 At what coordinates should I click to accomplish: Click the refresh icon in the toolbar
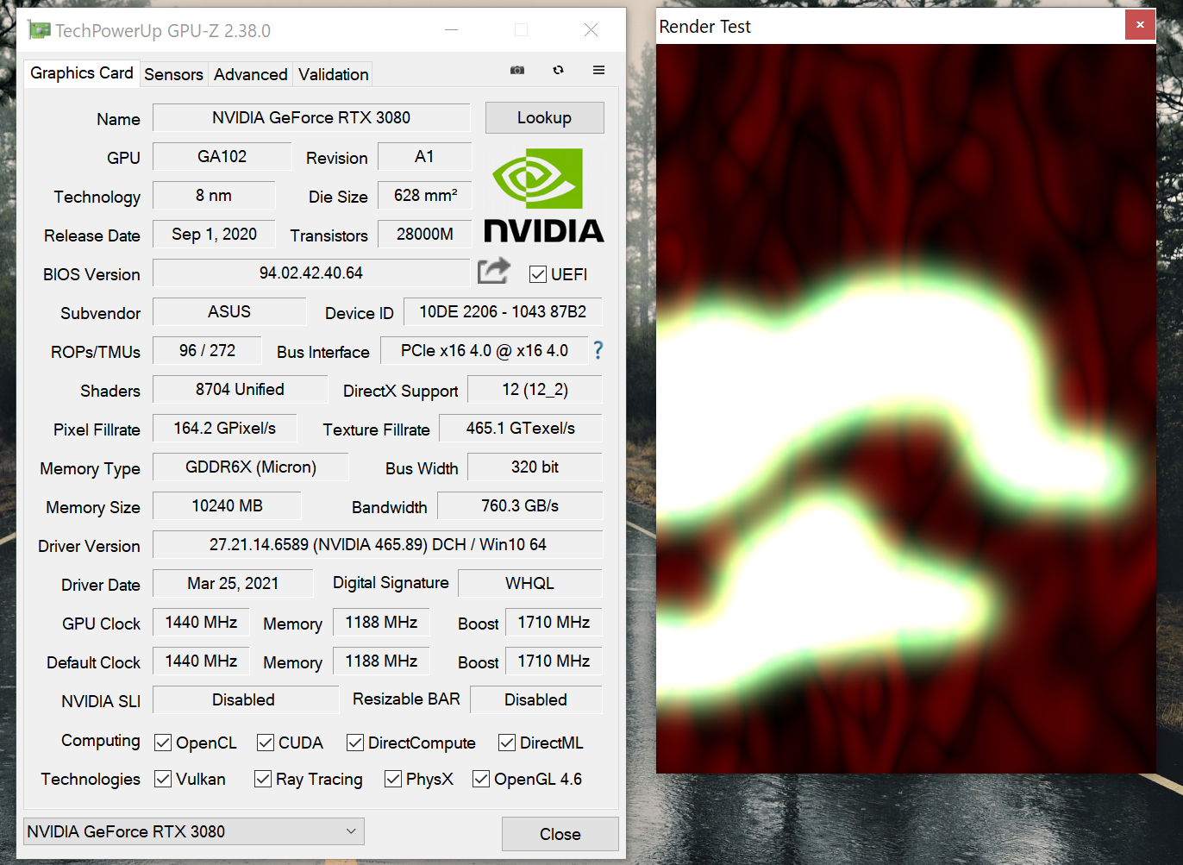(x=558, y=70)
